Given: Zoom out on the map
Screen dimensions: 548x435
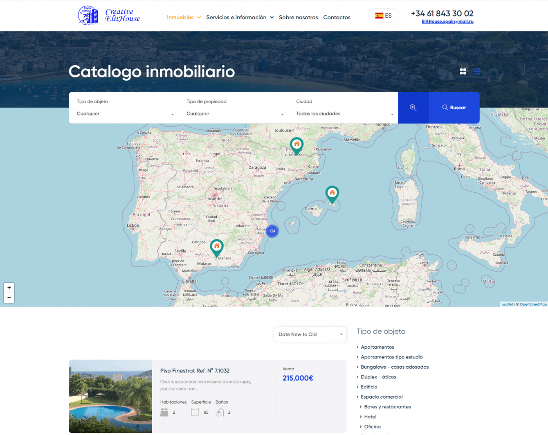Looking at the screenshot, I should click(x=9, y=298).
